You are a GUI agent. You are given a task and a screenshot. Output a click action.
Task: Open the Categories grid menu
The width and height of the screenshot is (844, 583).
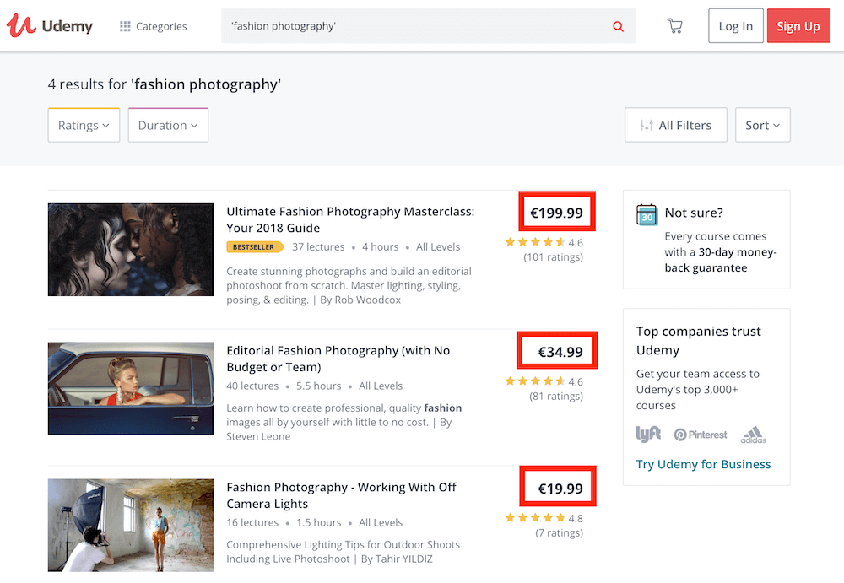pyautogui.click(x=153, y=26)
